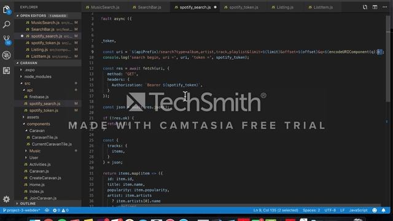Place cursor on 'return items.map' line
This screenshot has height=221, width=393.
coord(133,173)
